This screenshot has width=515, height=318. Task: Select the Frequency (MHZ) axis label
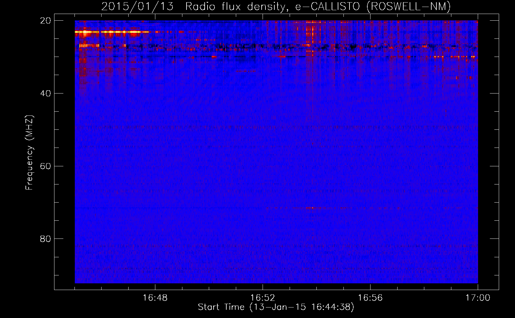29,152
